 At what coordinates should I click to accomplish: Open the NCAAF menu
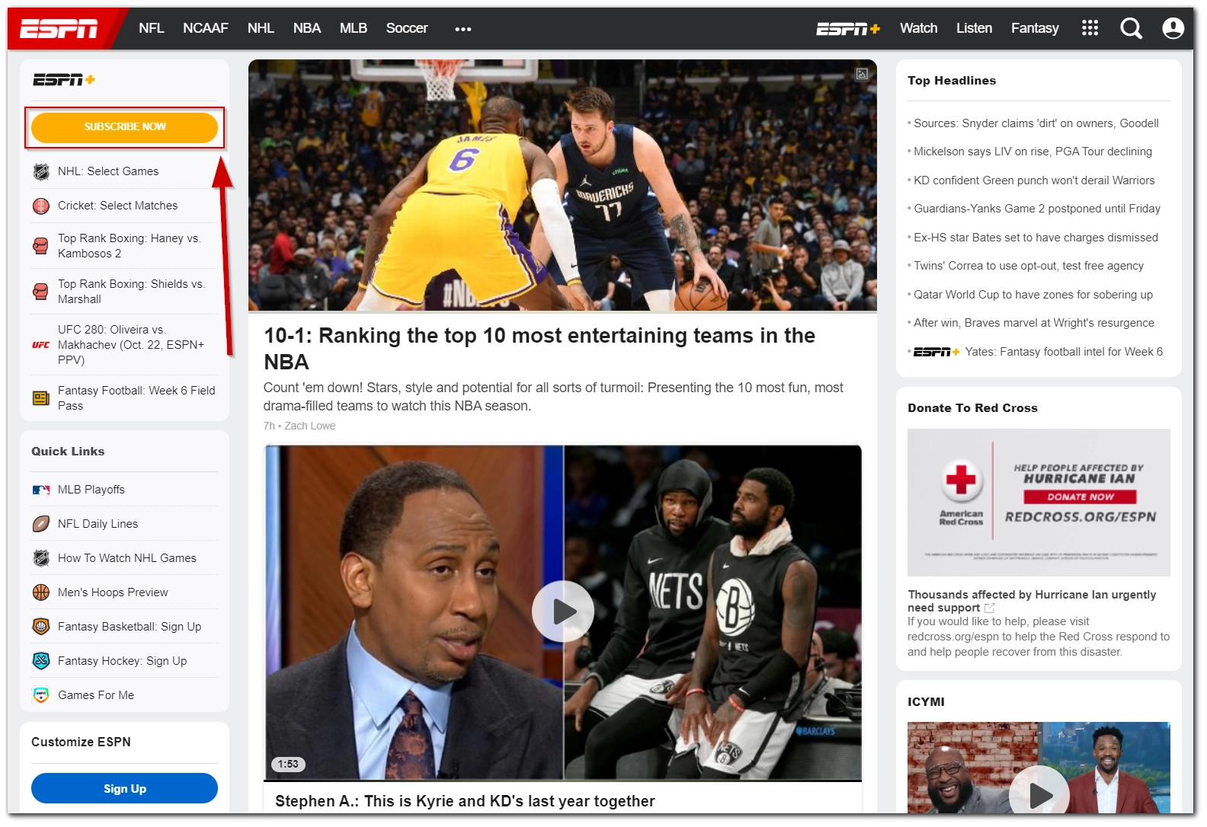tap(206, 28)
